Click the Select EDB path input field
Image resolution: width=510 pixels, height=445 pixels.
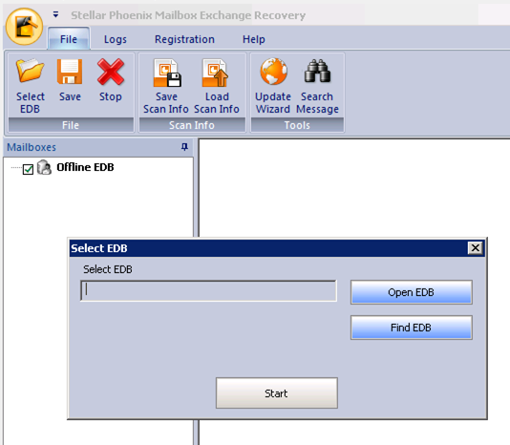point(208,291)
